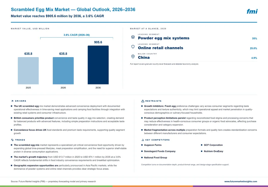This screenshot has height=187, width=268.
Task: Click the 3.6% CAGR (2026–36) label
Action: click(77, 35)
